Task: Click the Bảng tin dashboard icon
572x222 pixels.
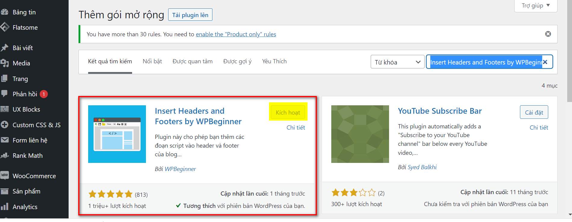Action: 5,12
